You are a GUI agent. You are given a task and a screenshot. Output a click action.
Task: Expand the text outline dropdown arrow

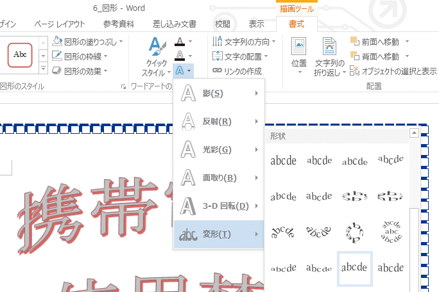[x=191, y=56]
